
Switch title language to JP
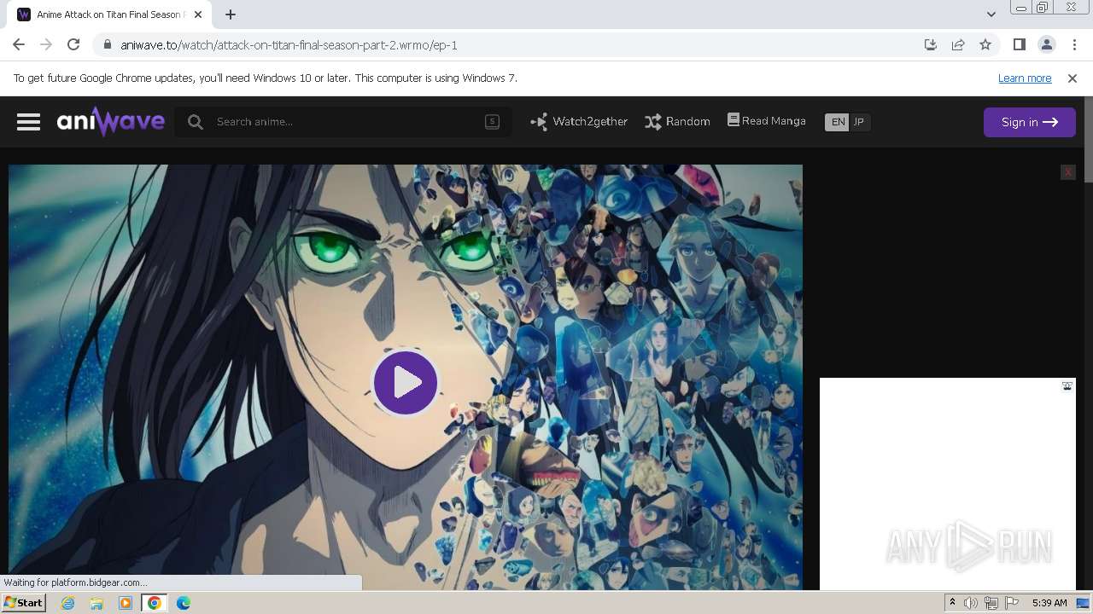859,122
